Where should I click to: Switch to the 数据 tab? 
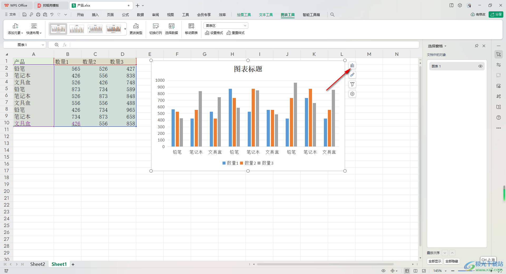(x=140, y=15)
